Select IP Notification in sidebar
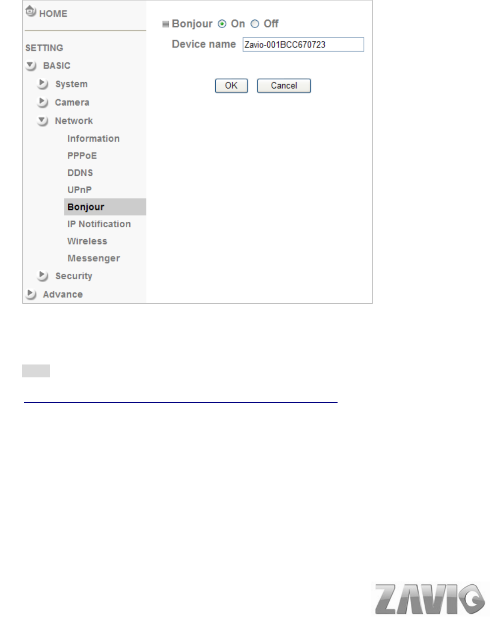The image size is (490, 623). [x=99, y=224]
